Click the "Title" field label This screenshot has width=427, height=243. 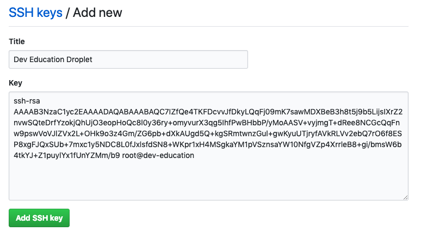tap(17, 41)
